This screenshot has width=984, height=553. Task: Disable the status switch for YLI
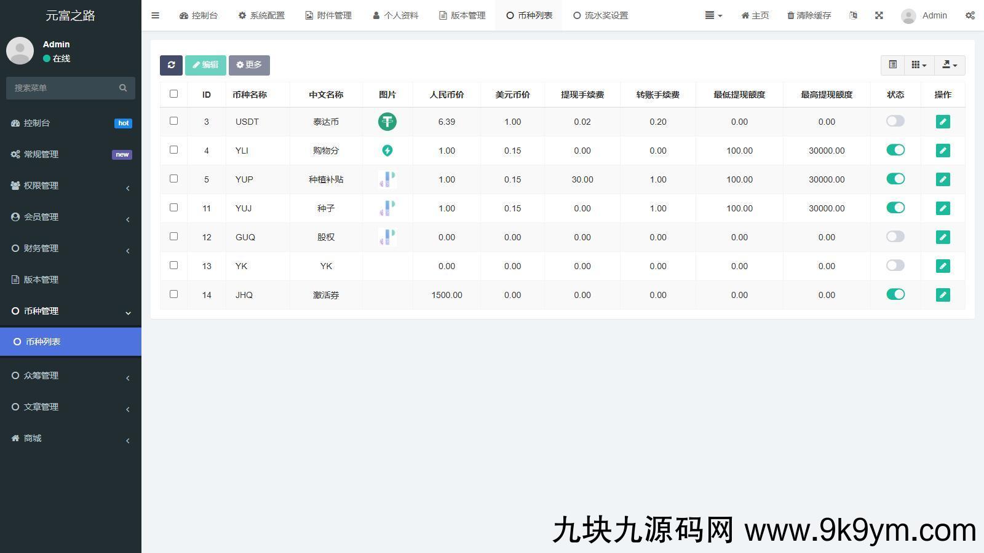click(895, 150)
